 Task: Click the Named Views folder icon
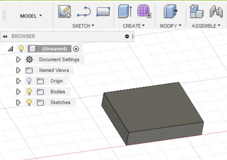tap(29, 71)
